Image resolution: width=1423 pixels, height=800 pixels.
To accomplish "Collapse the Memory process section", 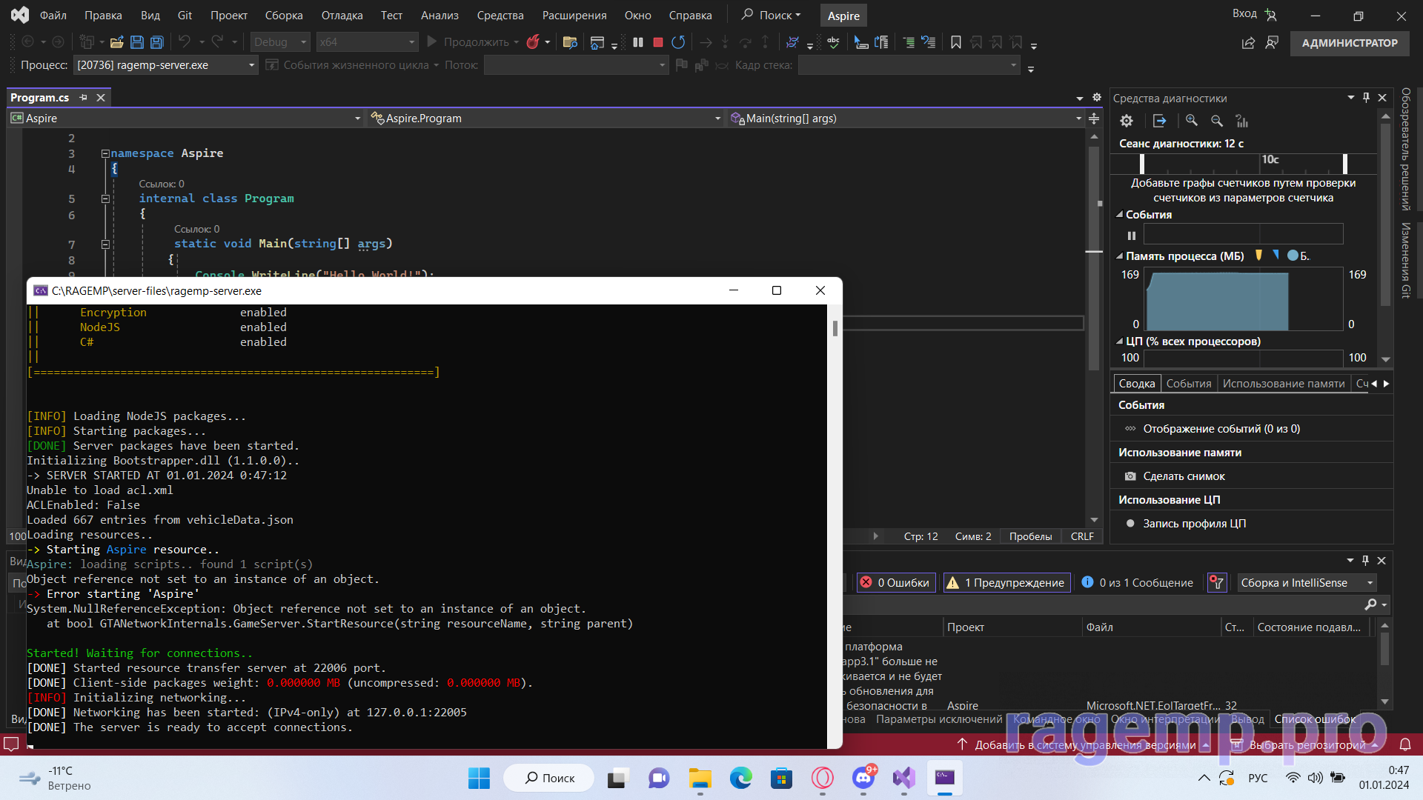I will coord(1120,256).
